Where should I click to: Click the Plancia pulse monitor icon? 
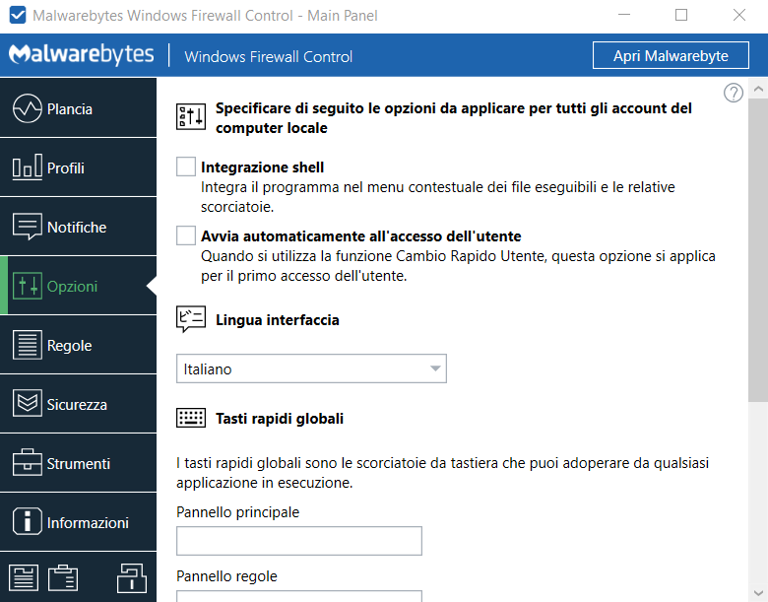27,108
